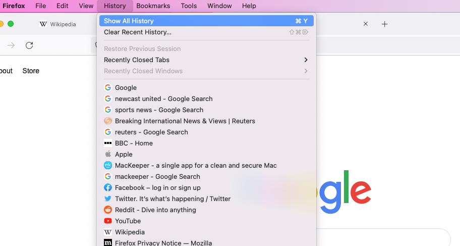
Task: Open YouTube history entry
Action: (x=206, y=221)
